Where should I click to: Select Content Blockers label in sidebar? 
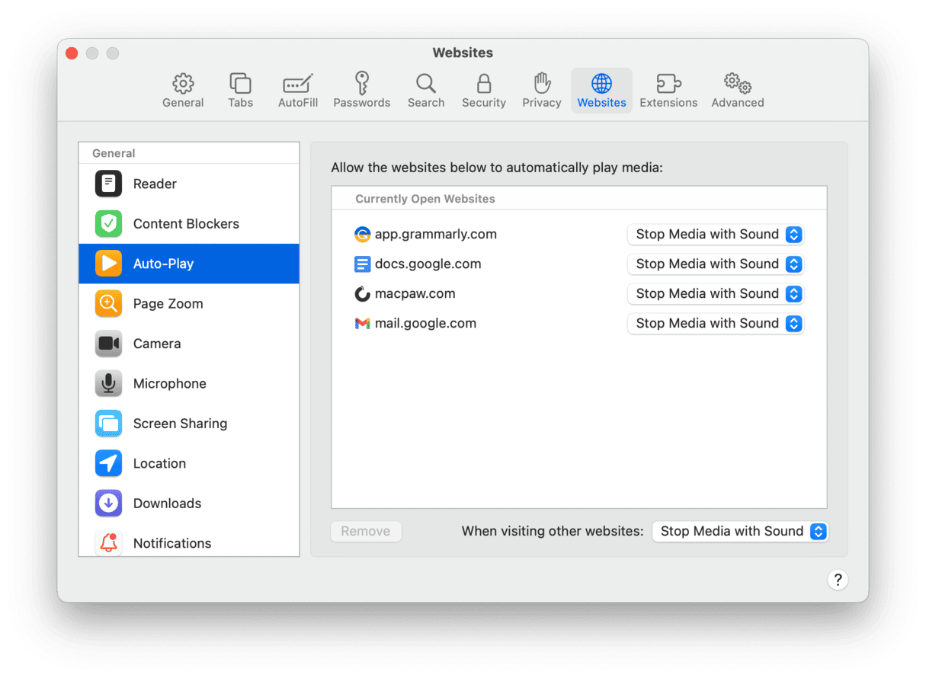pyautogui.click(x=186, y=224)
